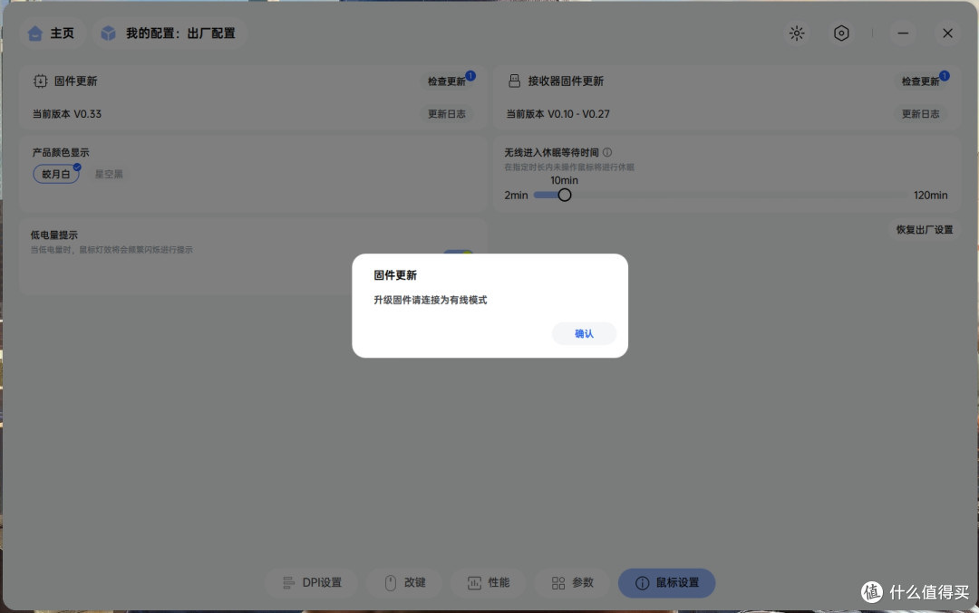The width and height of the screenshot is (979, 613).
Task: Switch to the DPI设置 tab
Action: [x=312, y=582]
